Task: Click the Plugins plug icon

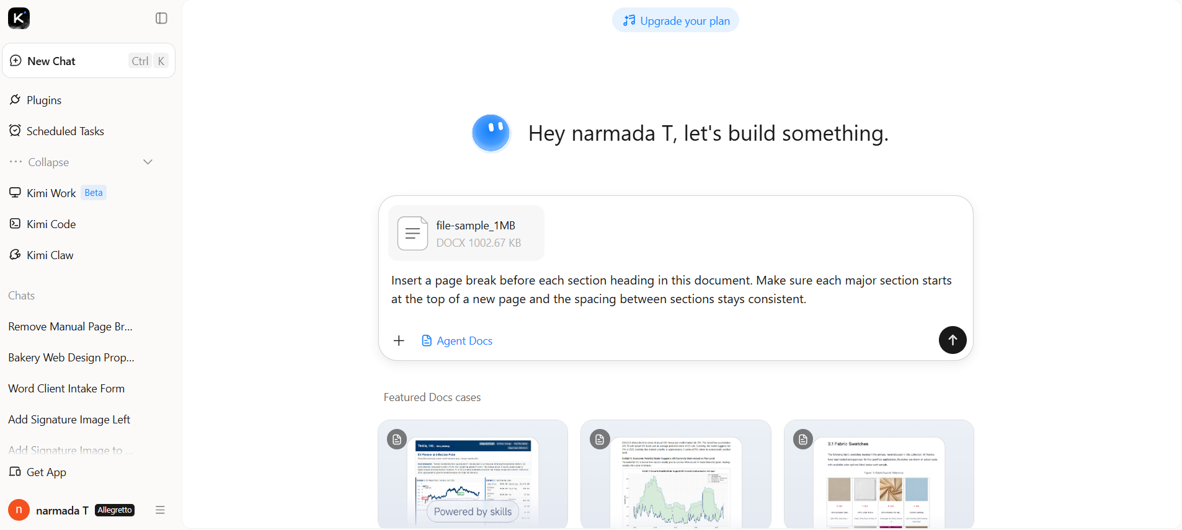Action: tap(16, 100)
